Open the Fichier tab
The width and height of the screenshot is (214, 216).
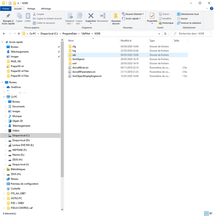[6, 9]
